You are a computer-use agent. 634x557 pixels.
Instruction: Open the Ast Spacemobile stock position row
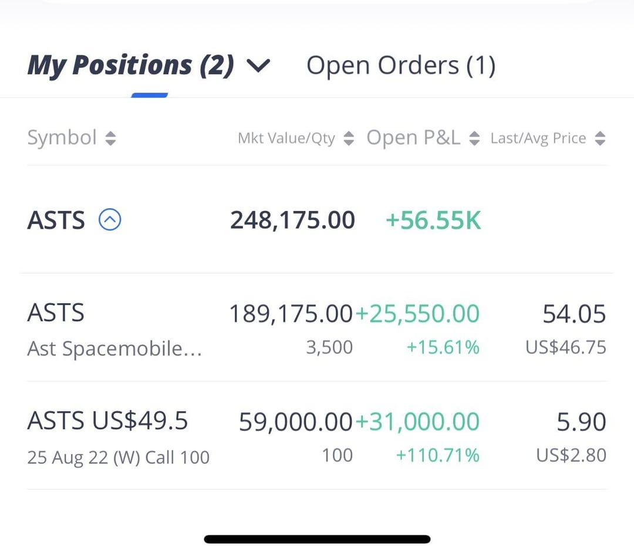click(x=316, y=328)
